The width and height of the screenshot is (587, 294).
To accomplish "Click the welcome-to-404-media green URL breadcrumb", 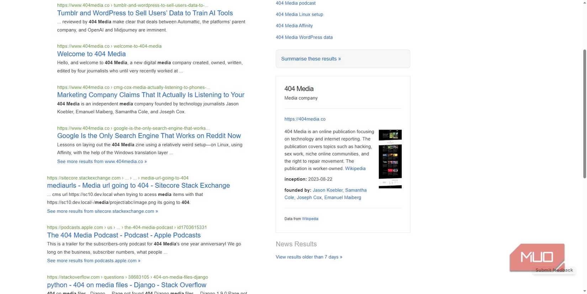I will (x=109, y=46).
